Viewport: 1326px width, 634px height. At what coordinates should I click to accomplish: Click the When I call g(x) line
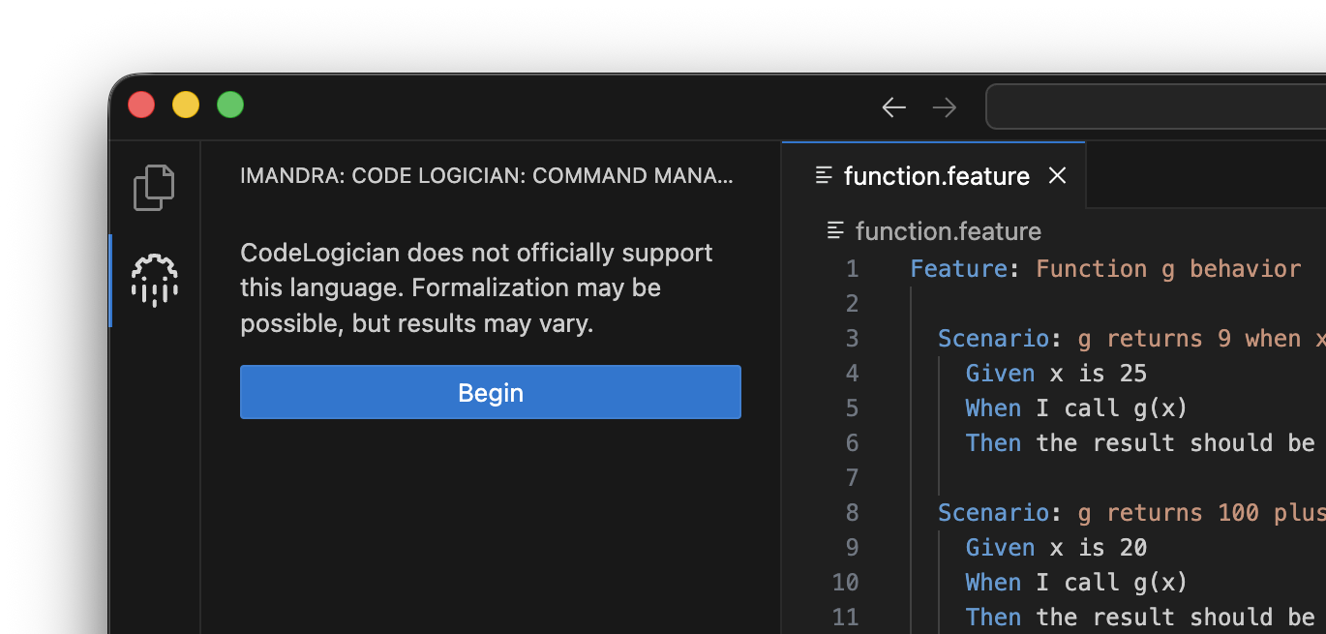(1074, 408)
